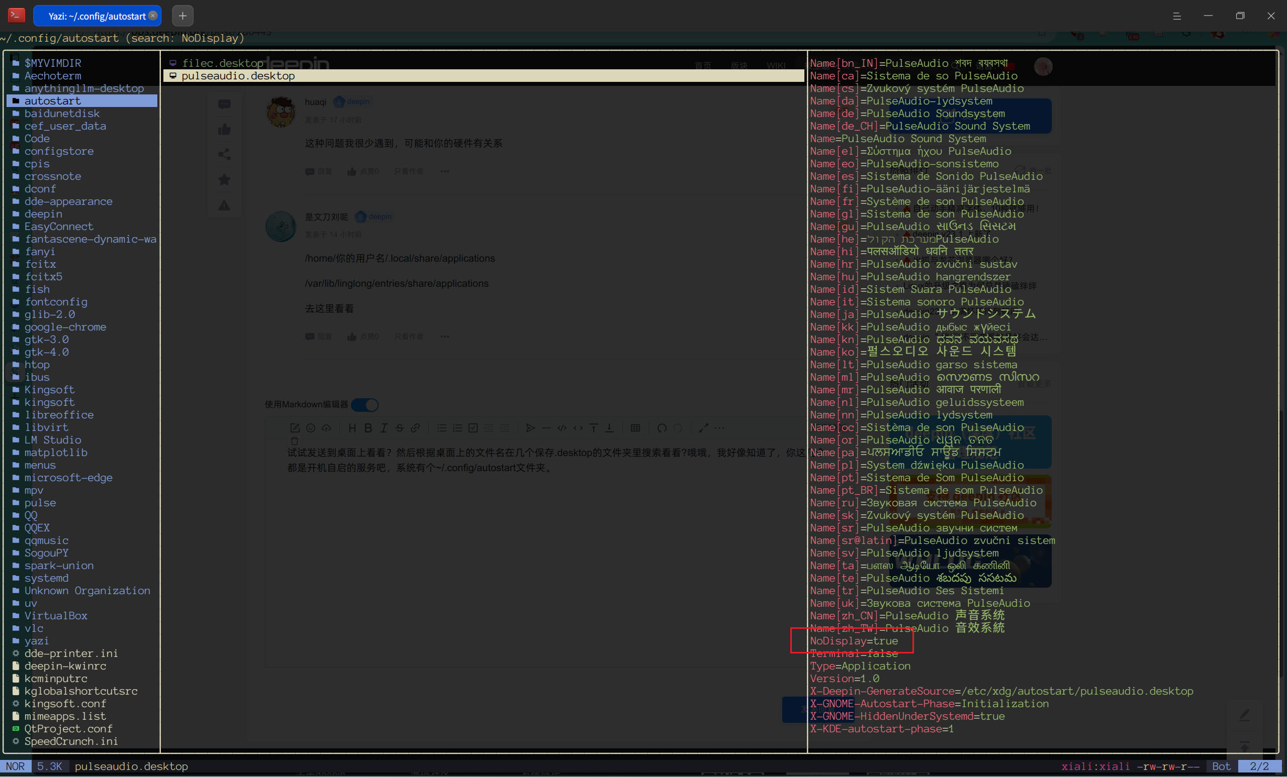
Task: Select the baidunetdisk folder
Action: coord(82,113)
